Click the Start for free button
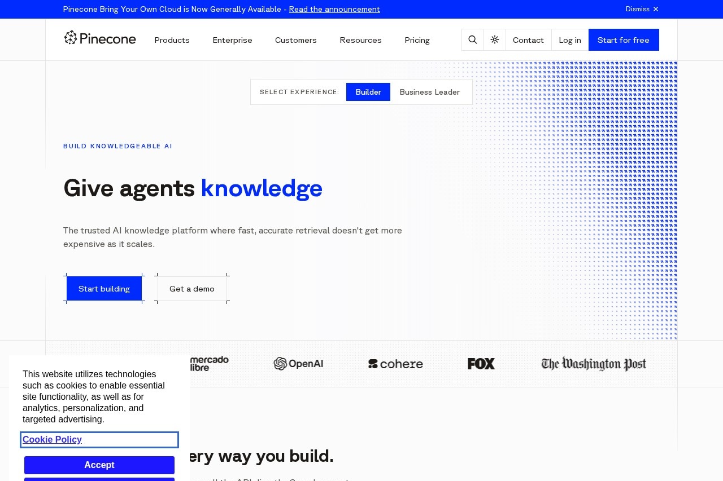This screenshot has width=723, height=481. tap(624, 40)
